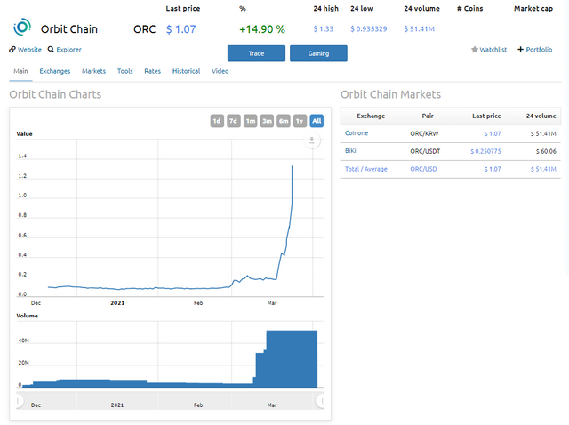Click the March volume bar area
Image resolution: width=569 pixels, height=425 pixels.
point(292,358)
